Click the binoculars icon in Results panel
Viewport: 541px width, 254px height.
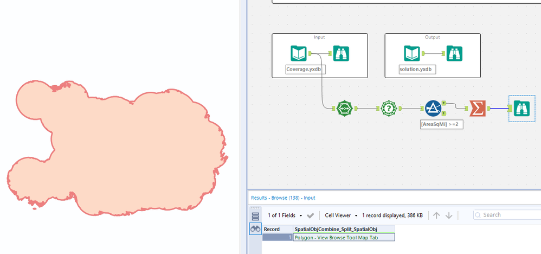pyautogui.click(x=255, y=229)
